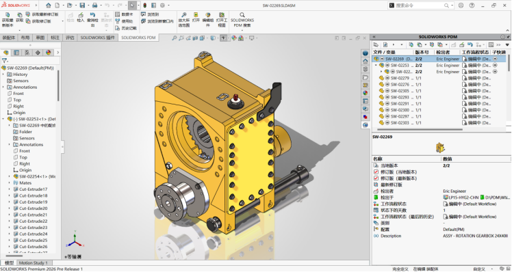512x272 pixels.
Task: Switch to the 草图 ribbon tab
Action: coord(40,38)
